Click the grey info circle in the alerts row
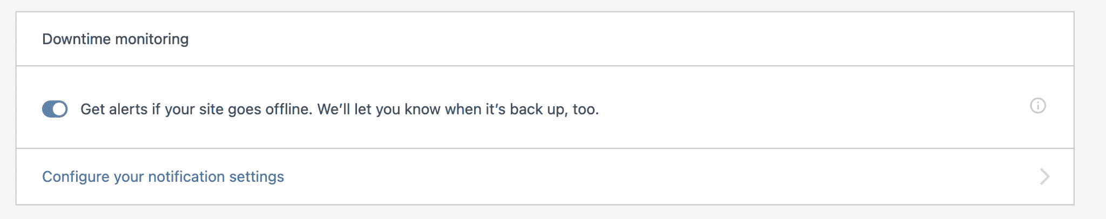The height and width of the screenshot is (219, 1106). [x=1037, y=106]
